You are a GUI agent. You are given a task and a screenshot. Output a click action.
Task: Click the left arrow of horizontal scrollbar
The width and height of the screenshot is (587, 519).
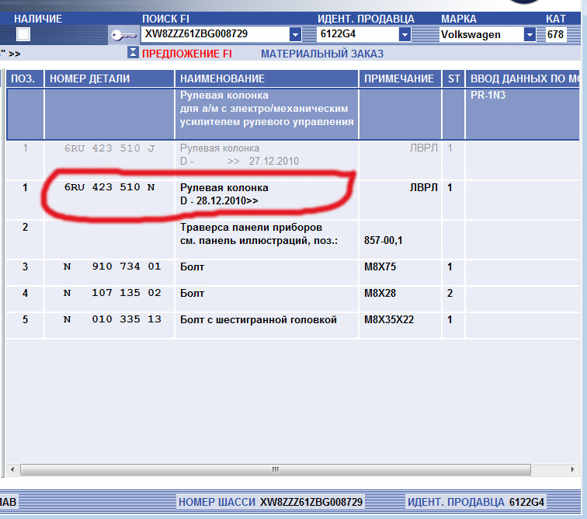coord(12,470)
